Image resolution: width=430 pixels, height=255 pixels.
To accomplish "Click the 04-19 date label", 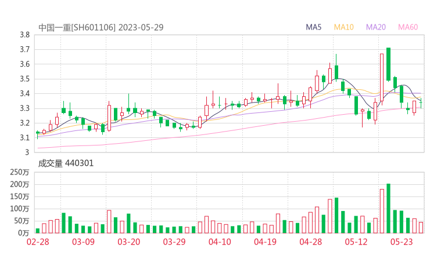I will point(265,242).
